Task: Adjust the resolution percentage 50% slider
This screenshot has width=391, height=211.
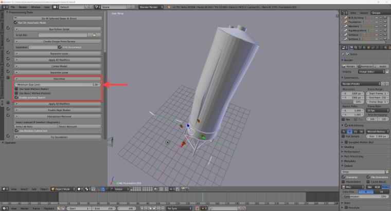Action: click(353, 102)
